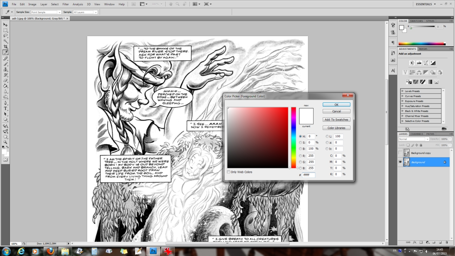This screenshot has height=256, width=455.
Task: Switch to the Channels tab
Action: 417,134
